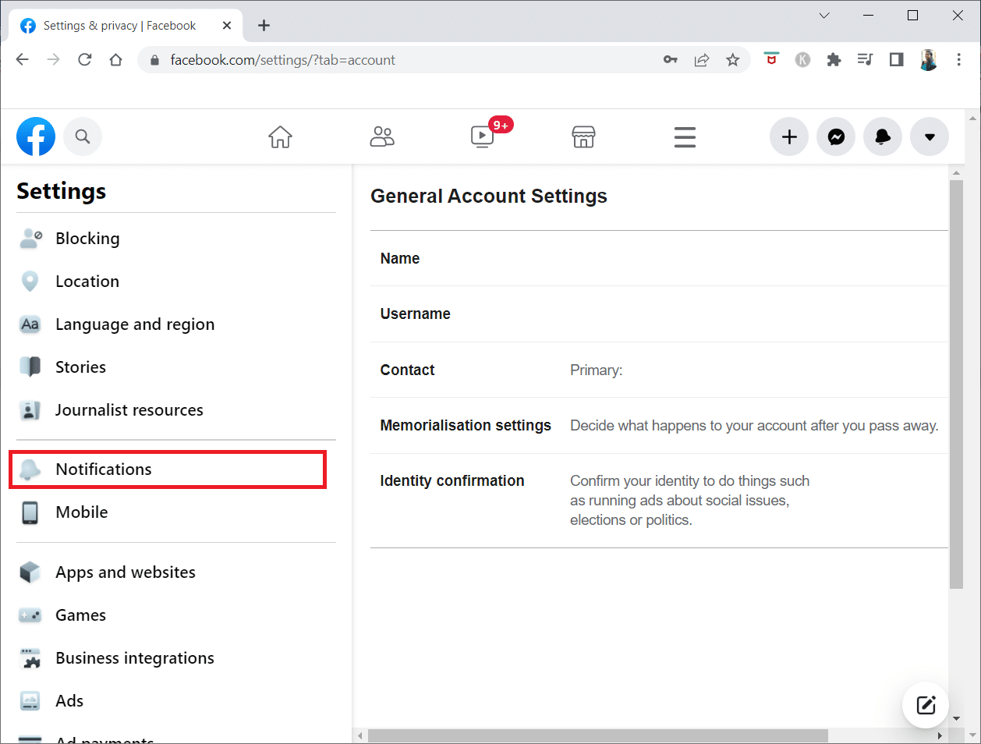Open the Facebook search icon
The image size is (981, 744).
(x=83, y=136)
